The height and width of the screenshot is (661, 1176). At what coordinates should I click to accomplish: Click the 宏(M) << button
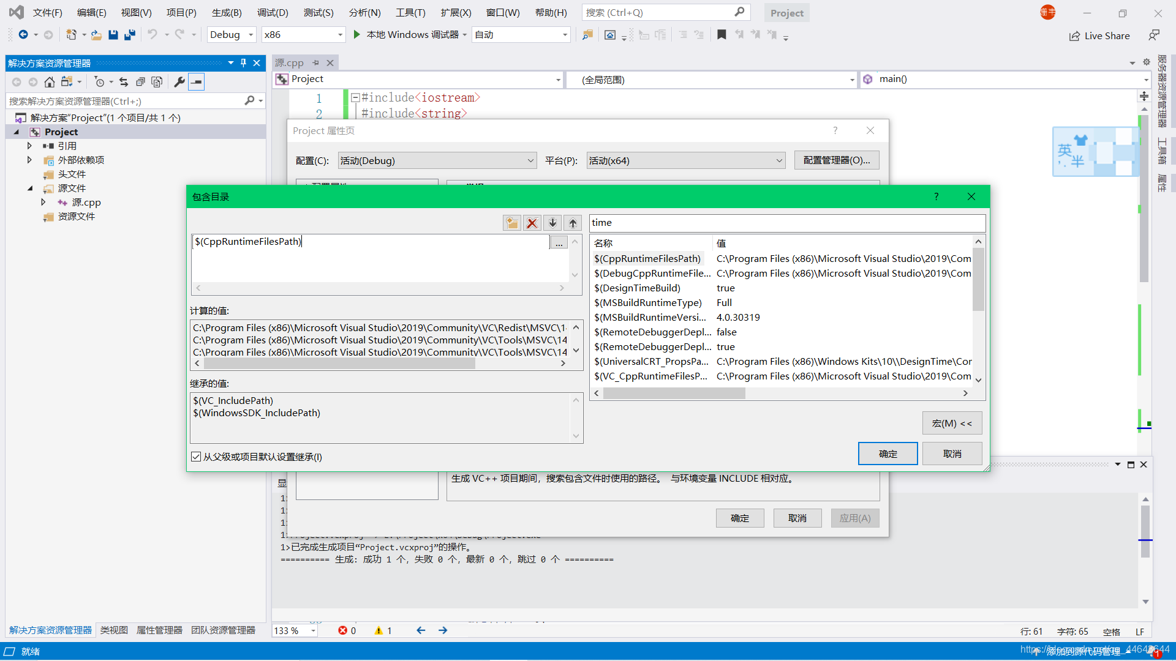[x=952, y=423]
